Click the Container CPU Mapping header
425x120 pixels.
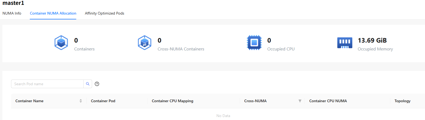point(173,101)
